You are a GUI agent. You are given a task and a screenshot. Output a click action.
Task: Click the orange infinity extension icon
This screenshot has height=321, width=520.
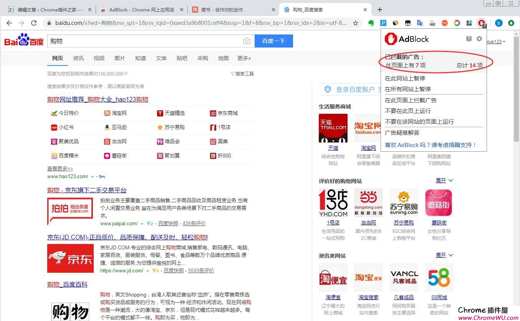(444, 23)
